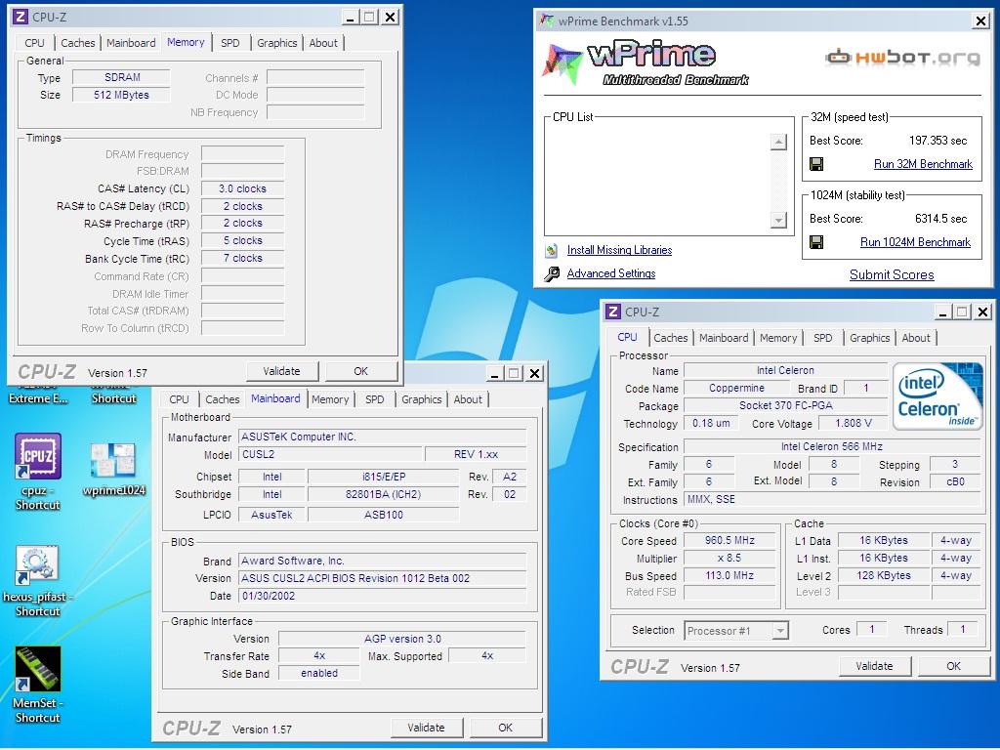Click OK in the Memory CPU-Z window
The image size is (1000, 750).
pos(361,371)
